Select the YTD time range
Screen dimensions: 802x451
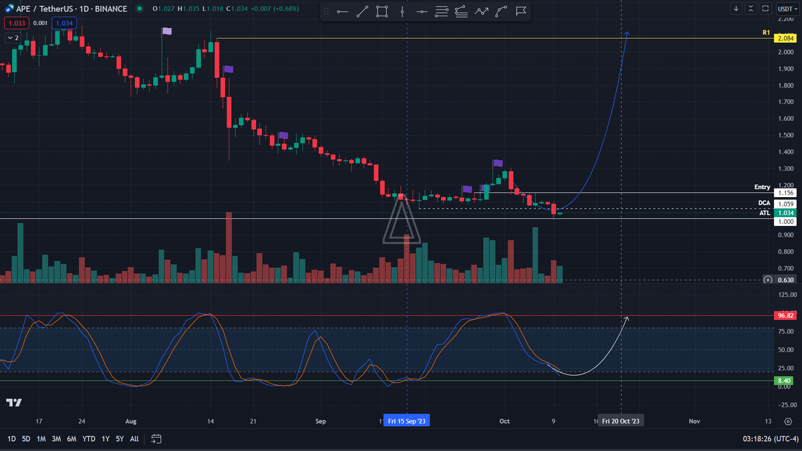coord(88,439)
